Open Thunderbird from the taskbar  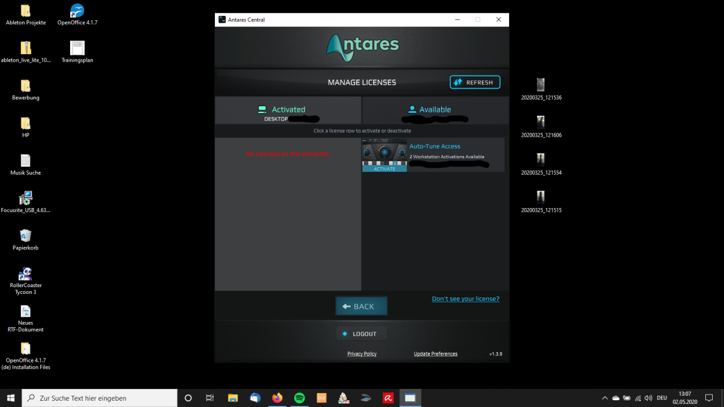coord(255,398)
